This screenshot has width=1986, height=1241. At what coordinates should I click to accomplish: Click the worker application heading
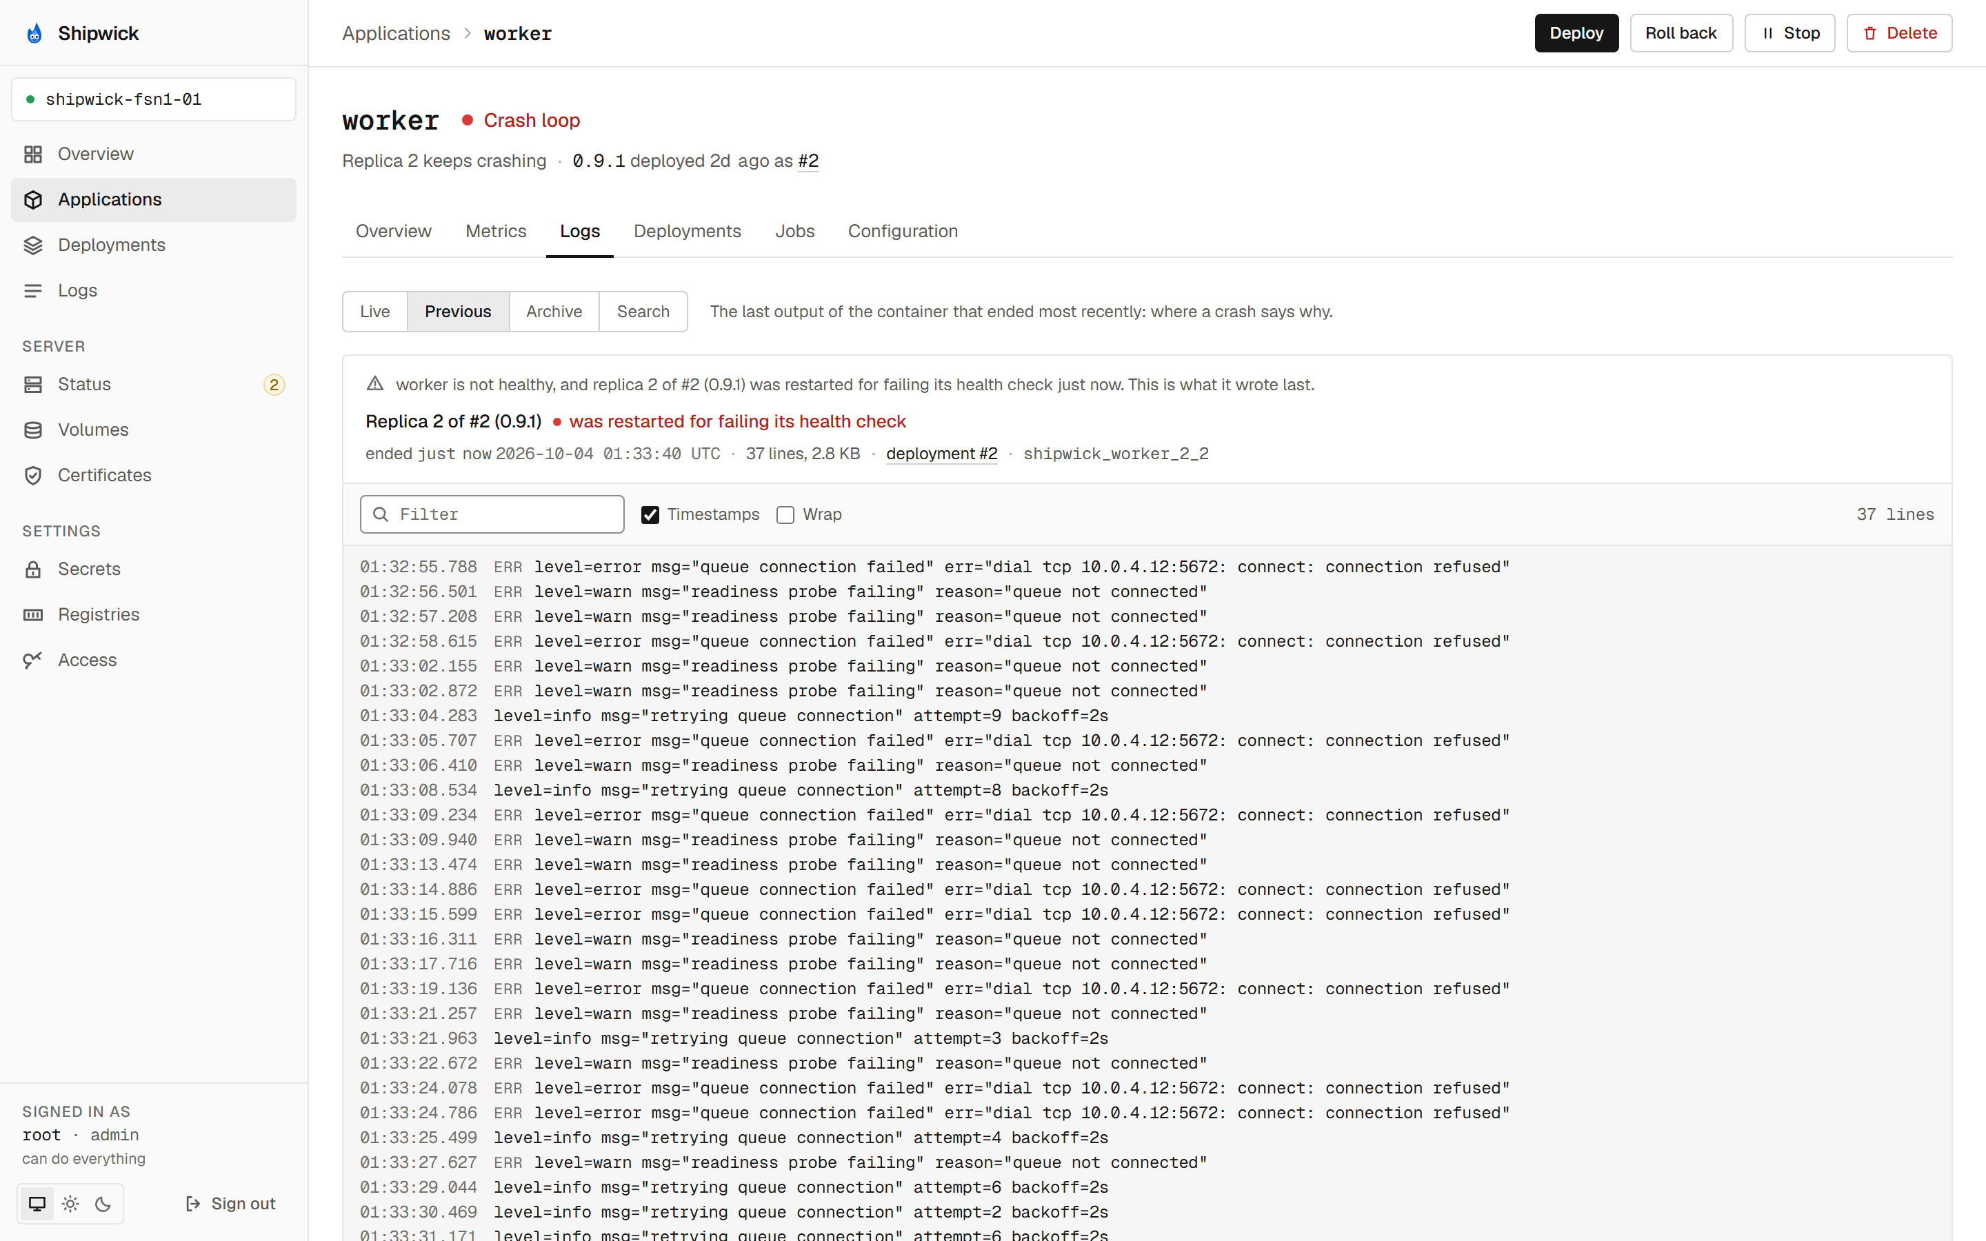[390, 120]
